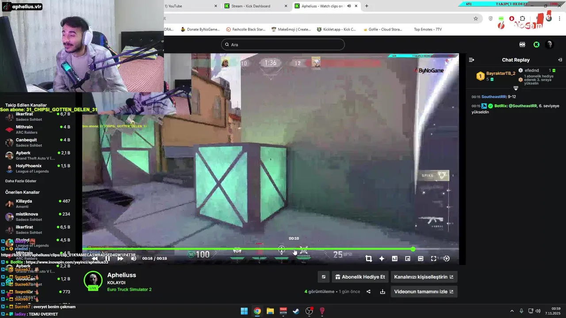Mute the tab via speaker icon
This screenshot has width=566, height=318.
tap(349, 6)
